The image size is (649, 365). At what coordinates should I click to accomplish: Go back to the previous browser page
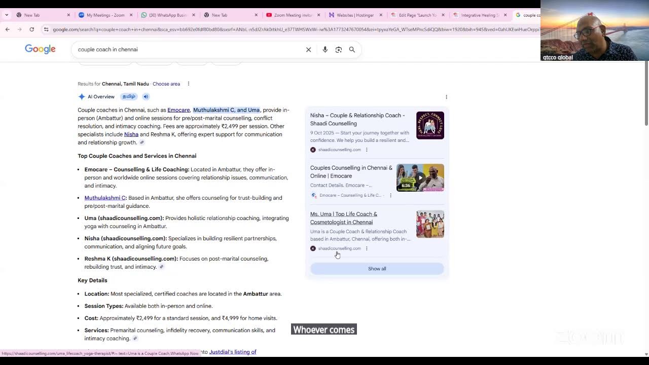pos(8,29)
